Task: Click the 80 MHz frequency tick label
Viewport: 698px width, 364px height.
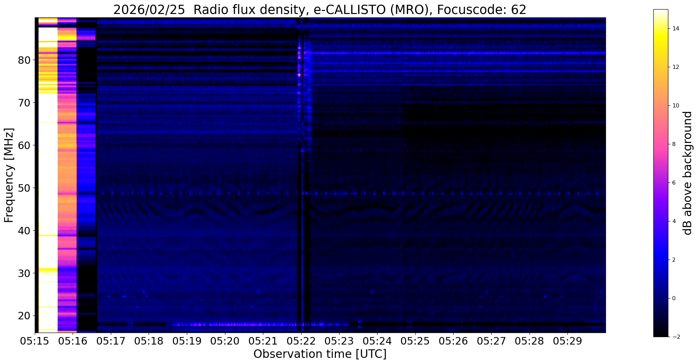Action: point(24,60)
